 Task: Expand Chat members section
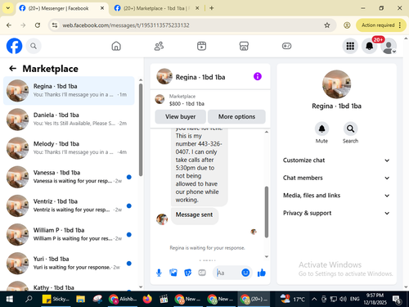click(336, 178)
